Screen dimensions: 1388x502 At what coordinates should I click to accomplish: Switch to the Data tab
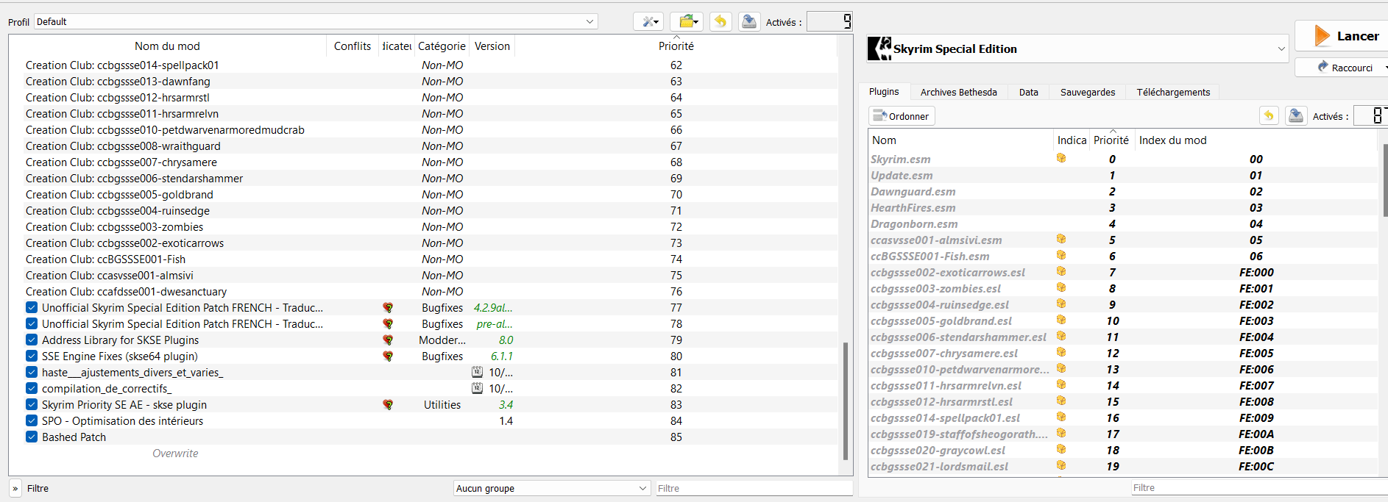click(1029, 93)
